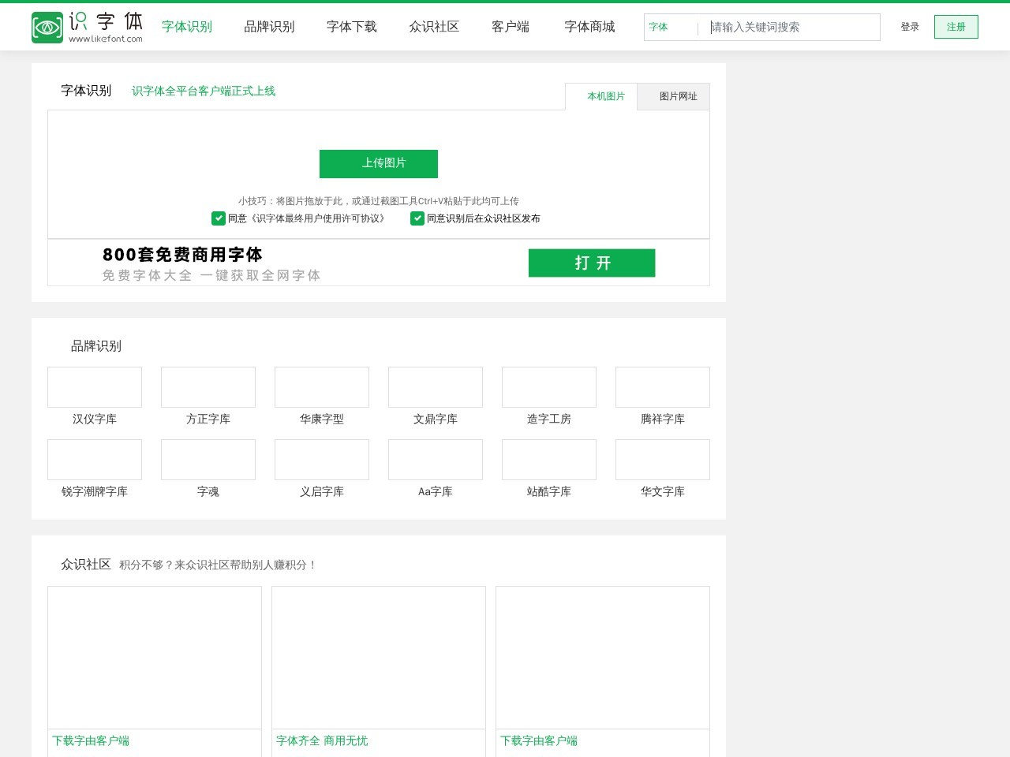Select the 华文字库 brand thumbnail
1010x757 pixels.
[663, 460]
